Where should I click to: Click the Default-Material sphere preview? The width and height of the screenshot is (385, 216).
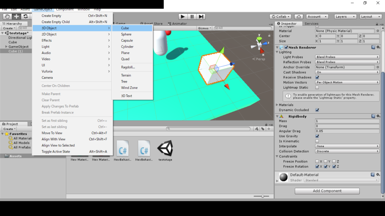pyautogui.click(x=283, y=177)
